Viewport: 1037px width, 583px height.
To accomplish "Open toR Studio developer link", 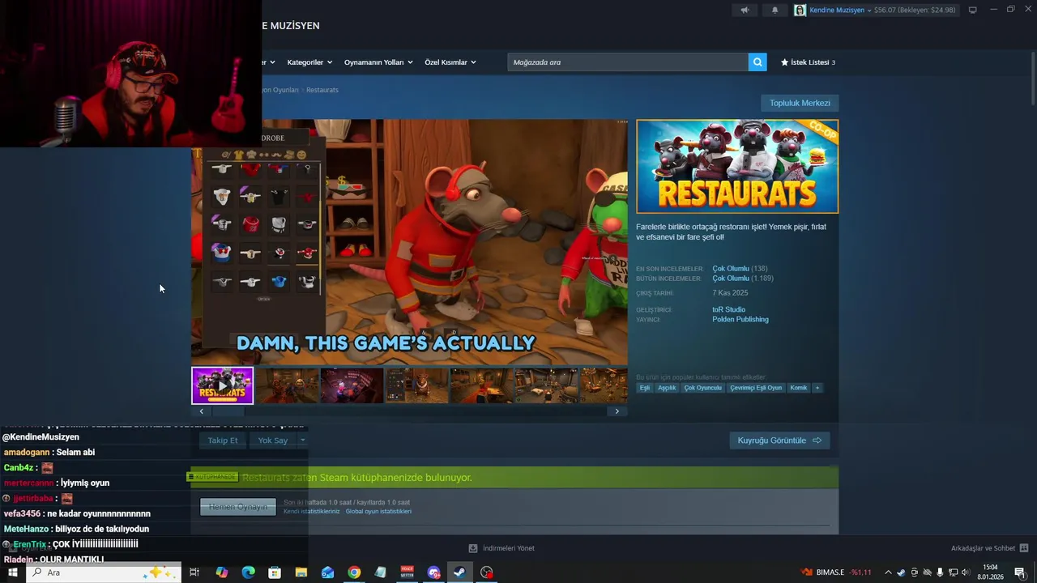I will [x=728, y=309].
